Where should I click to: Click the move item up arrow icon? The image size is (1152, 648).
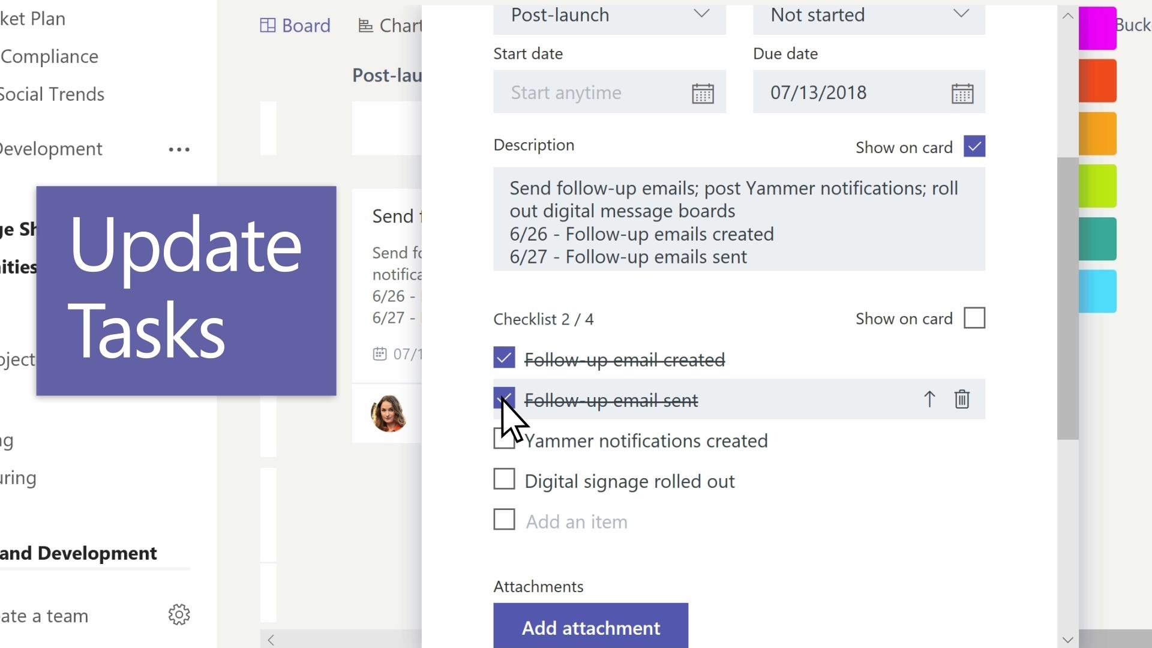pyautogui.click(x=929, y=399)
